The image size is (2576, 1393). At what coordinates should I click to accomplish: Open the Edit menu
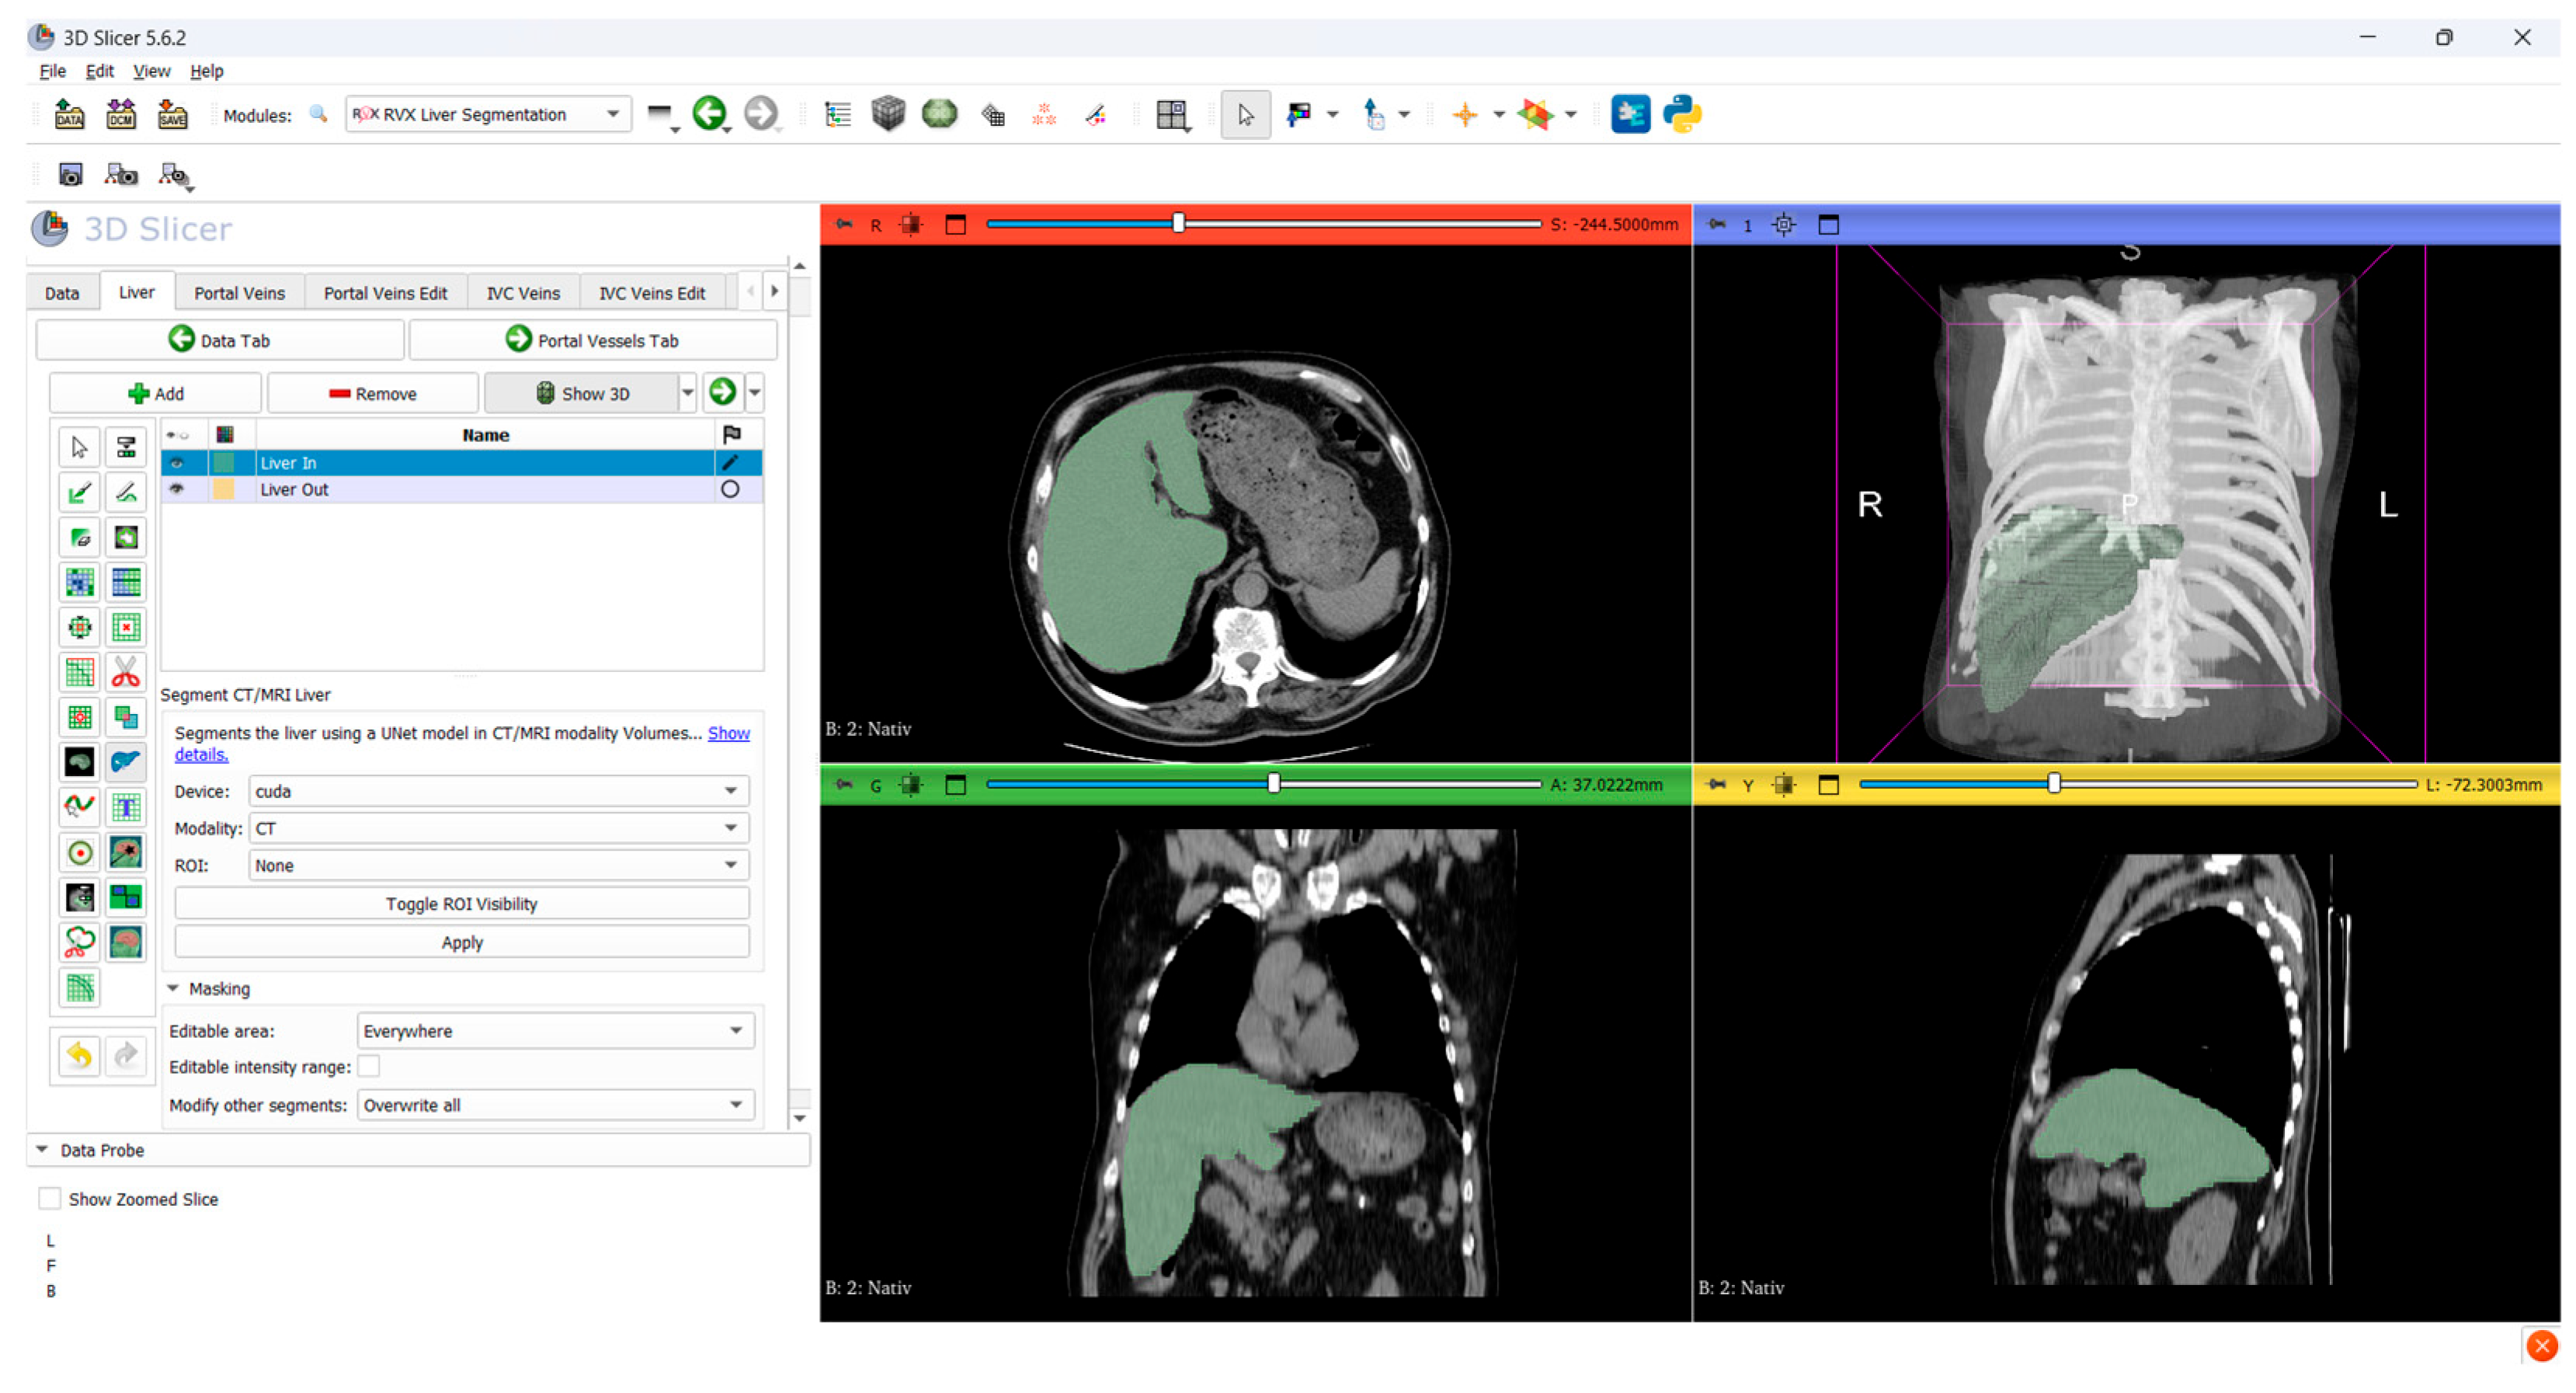click(99, 71)
